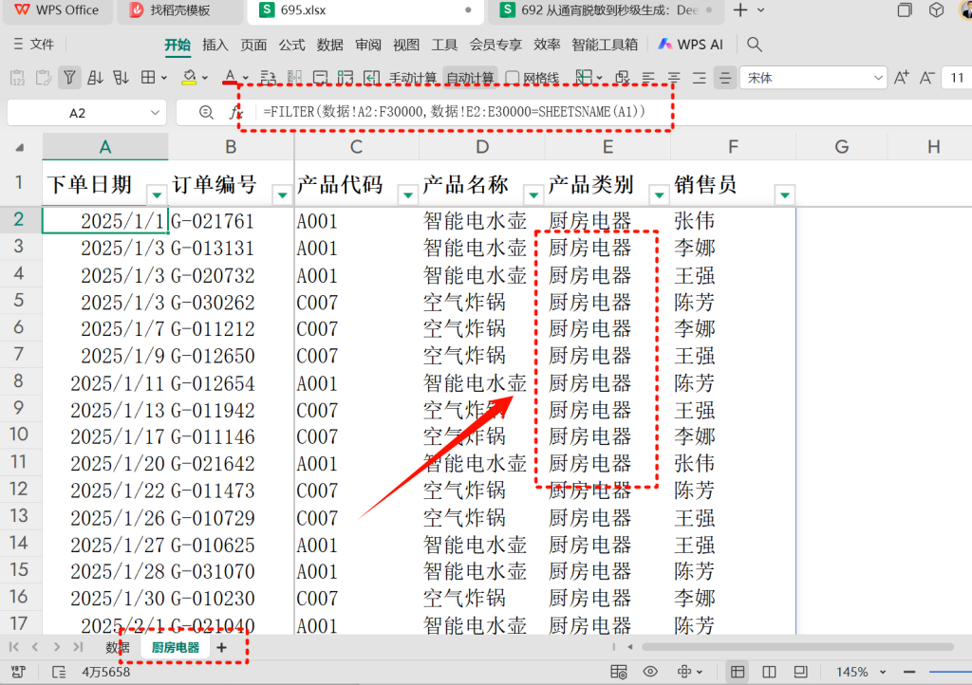The image size is (972, 685).
Task: Toggle the filter funnel icon
Action: [69, 78]
